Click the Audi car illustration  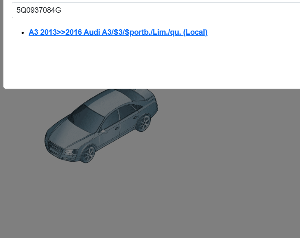click(x=102, y=125)
